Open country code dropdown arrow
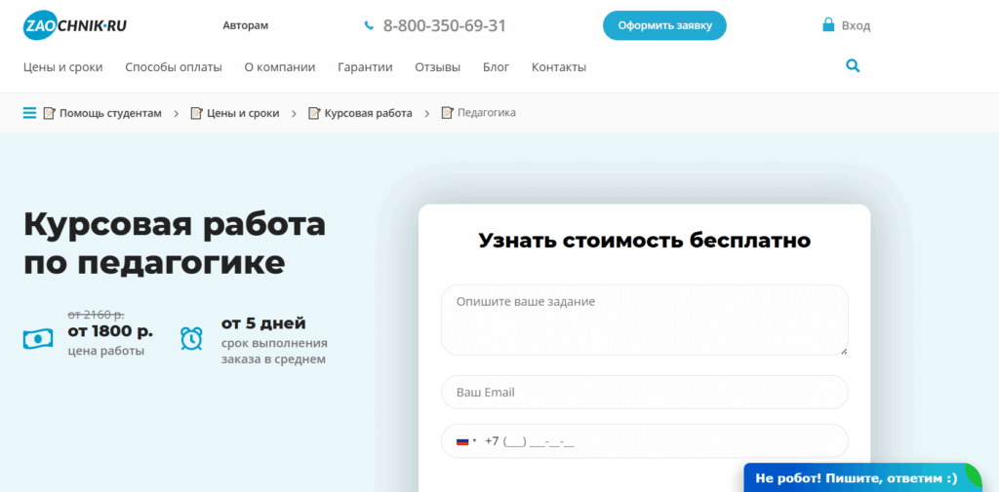 [475, 441]
